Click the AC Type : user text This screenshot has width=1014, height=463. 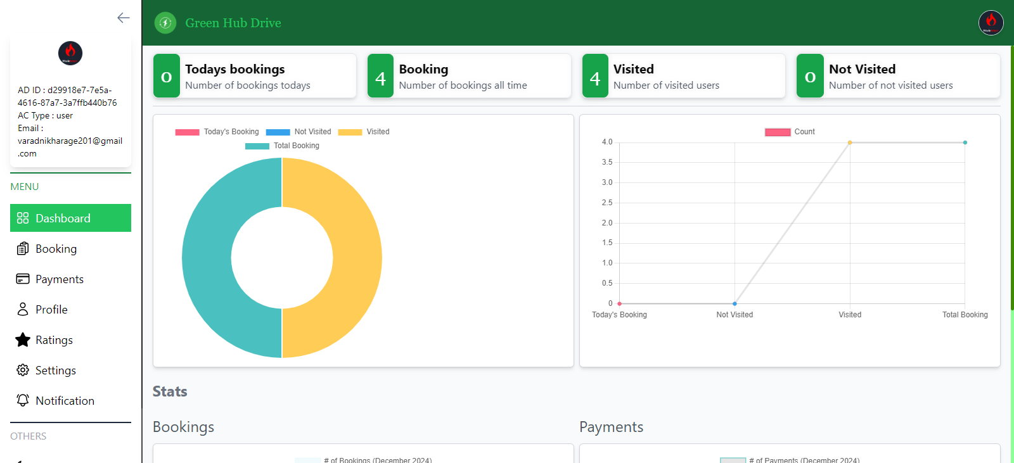click(x=45, y=115)
